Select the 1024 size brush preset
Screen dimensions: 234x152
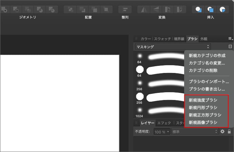139,111
